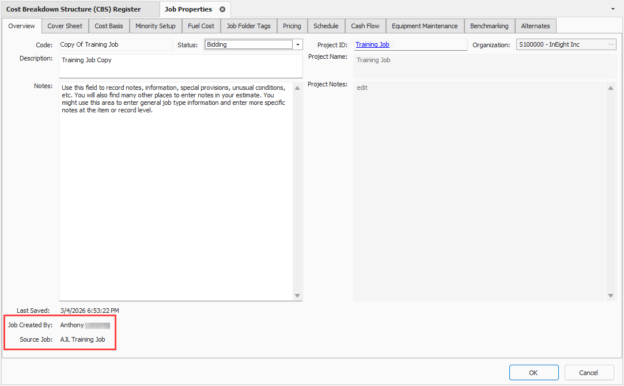Open the tab list dropdown arrow at top right
This screenshot has height=386, width=624.
coord(612,9)
